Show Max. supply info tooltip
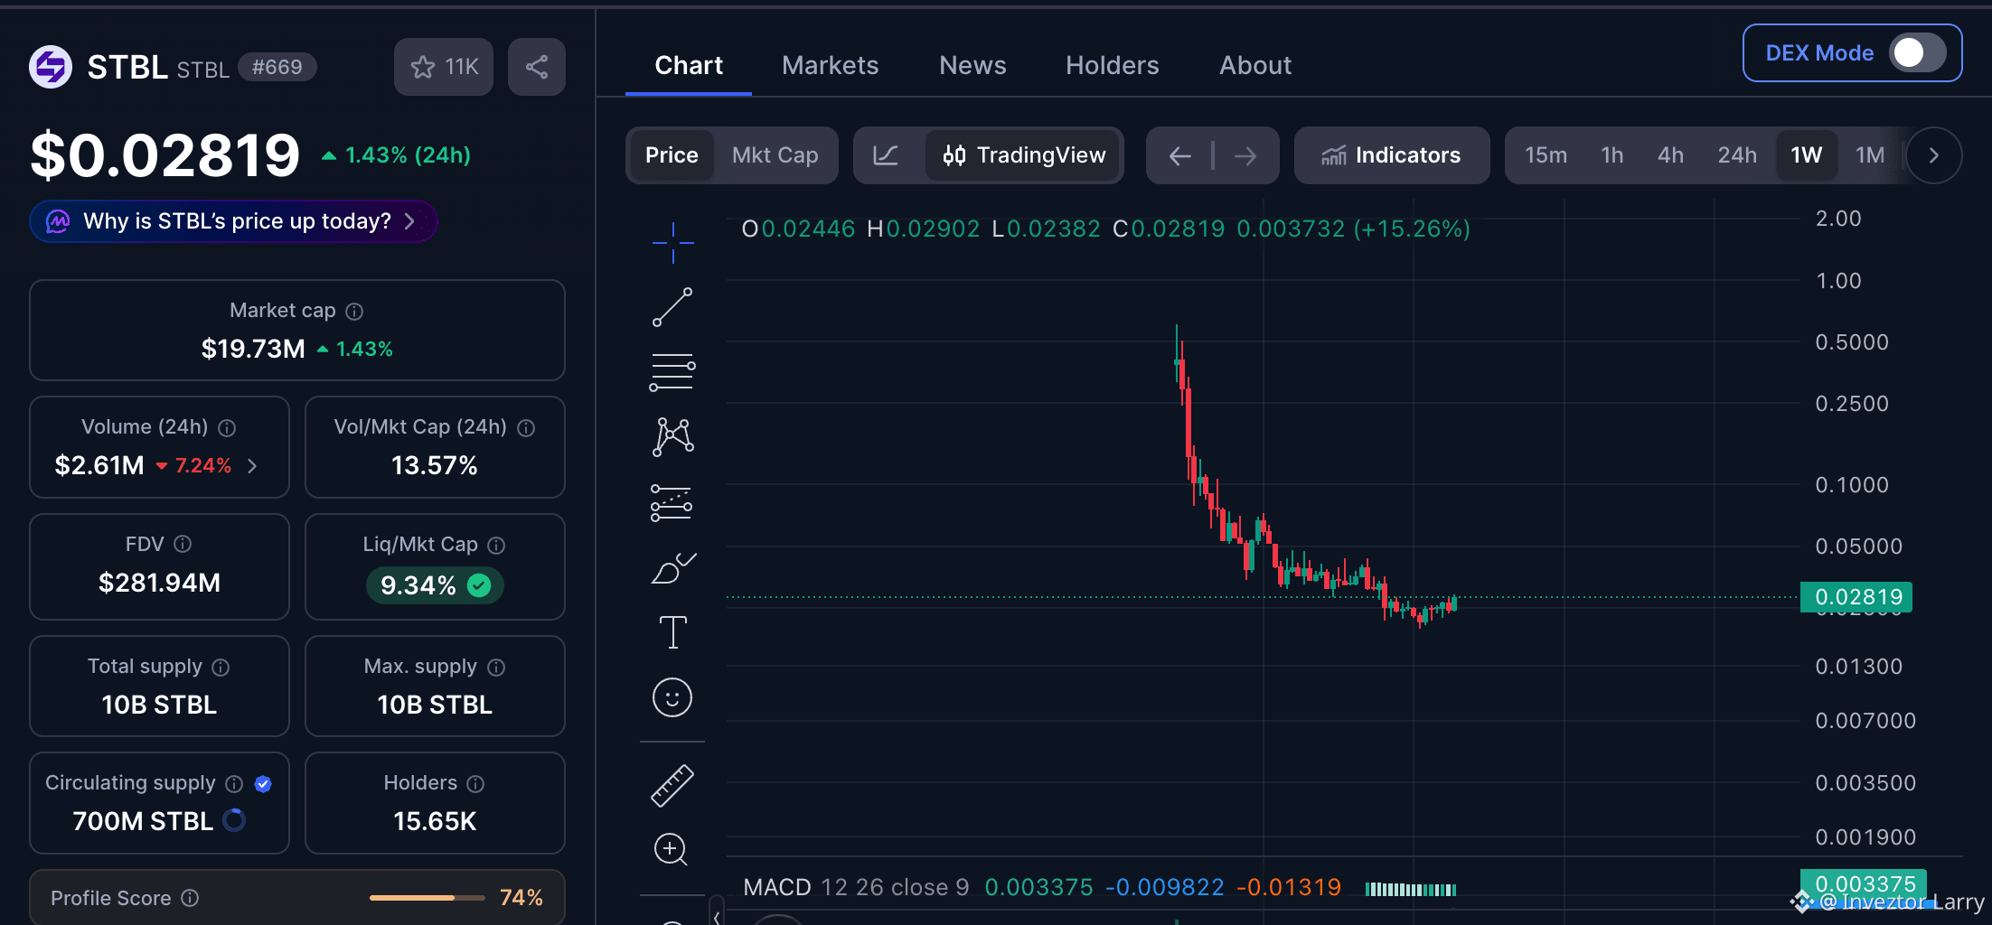Screen dimensions: 1992x925 pos(496,668)
